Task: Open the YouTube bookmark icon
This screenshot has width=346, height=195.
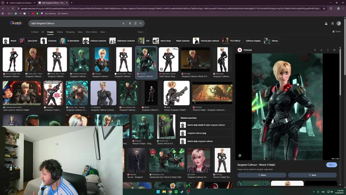Action: 33,14
